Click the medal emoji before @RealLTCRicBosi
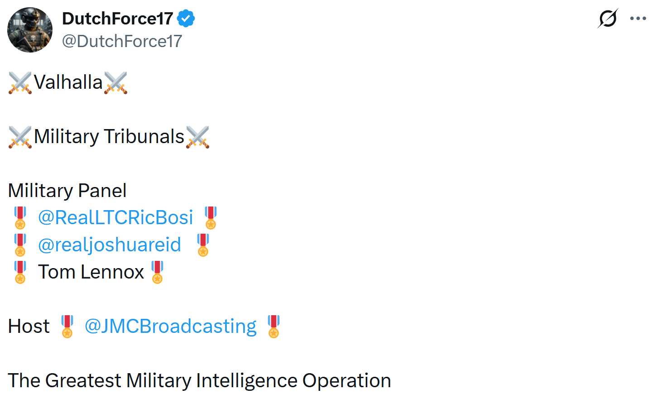The width and height of the screenshot is (652, 394). click(x=20, y=217)
